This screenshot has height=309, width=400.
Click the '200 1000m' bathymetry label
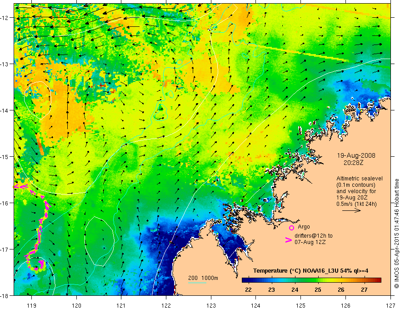[203, 278]
